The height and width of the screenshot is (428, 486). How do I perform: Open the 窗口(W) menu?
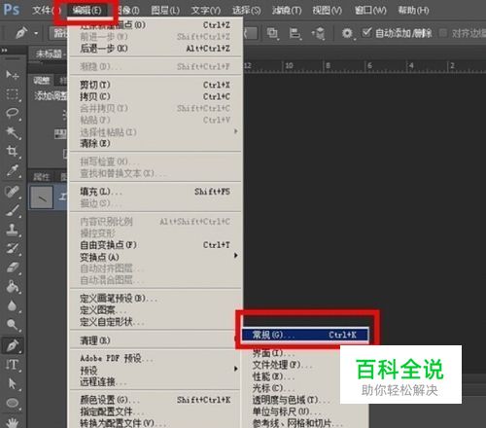click(370, 11)
